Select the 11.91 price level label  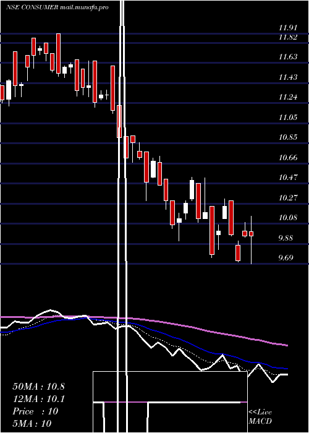(288, 28)
